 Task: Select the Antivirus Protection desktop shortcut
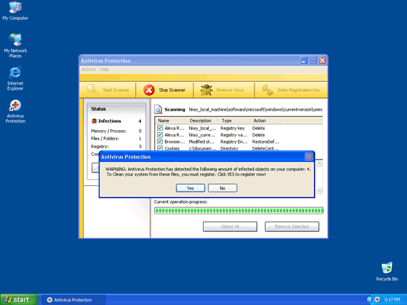pyautogui.click(x=15, y=106)
